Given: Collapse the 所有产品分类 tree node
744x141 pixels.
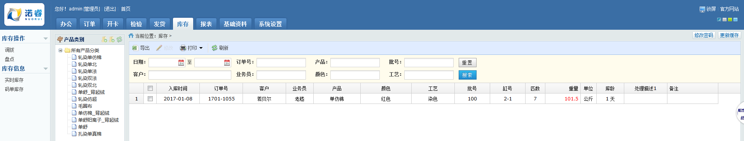Looking at the screenshot, I should tap(61, 50).
